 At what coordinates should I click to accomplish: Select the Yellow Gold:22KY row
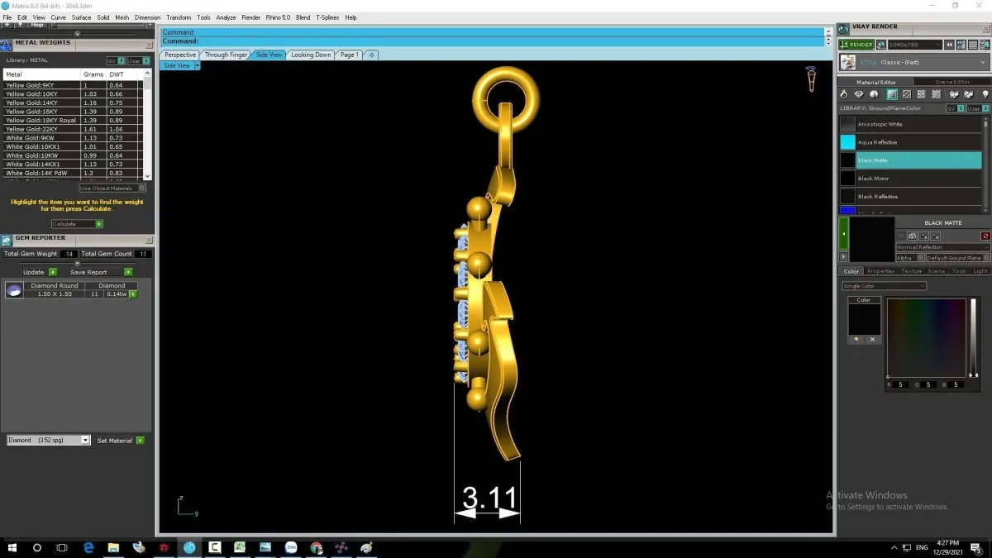tap(73, 129)
